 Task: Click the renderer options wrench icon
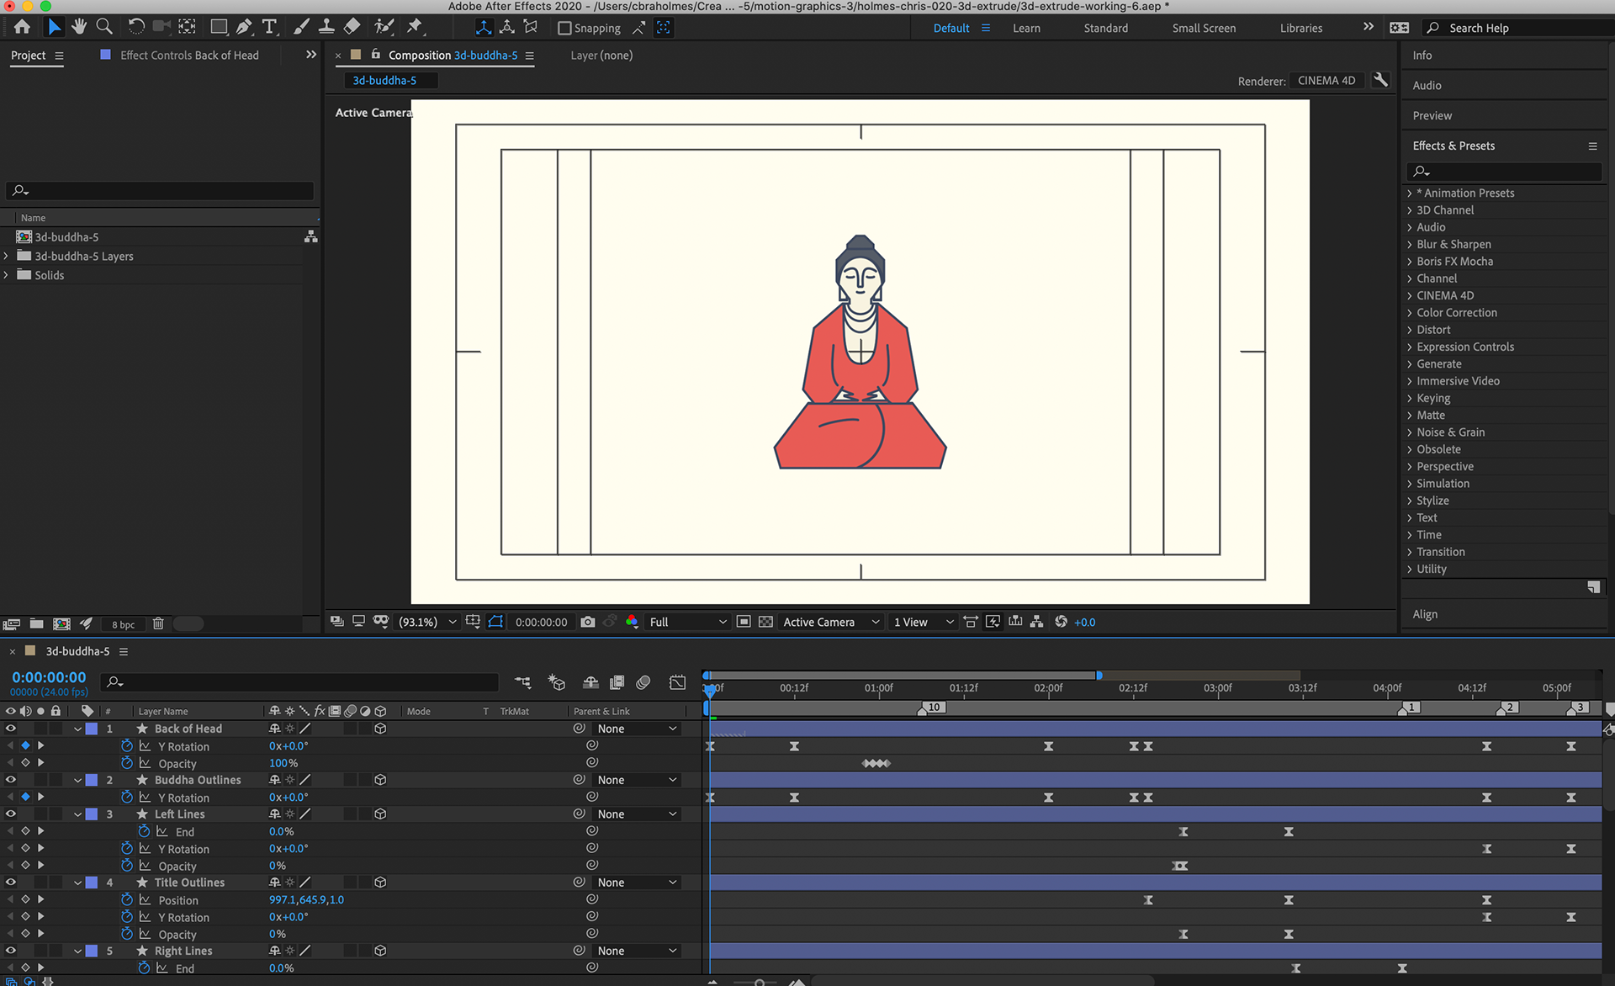pyautogui.click(x=1380, y=80)
